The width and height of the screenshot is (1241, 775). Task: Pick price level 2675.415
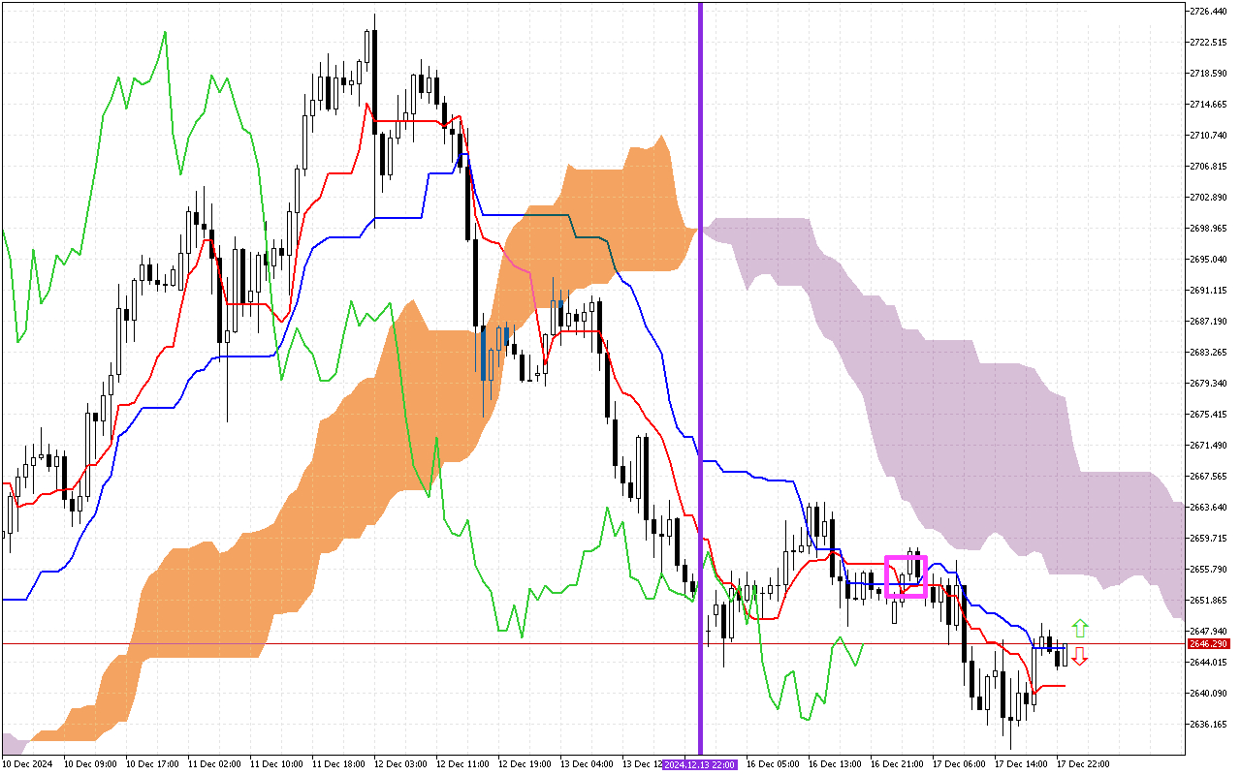coord(1208,415)
